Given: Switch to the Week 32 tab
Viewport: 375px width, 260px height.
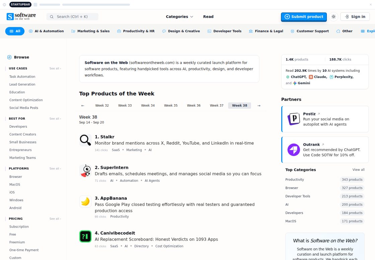Looking at the screenshot, I should coord(102,106).
